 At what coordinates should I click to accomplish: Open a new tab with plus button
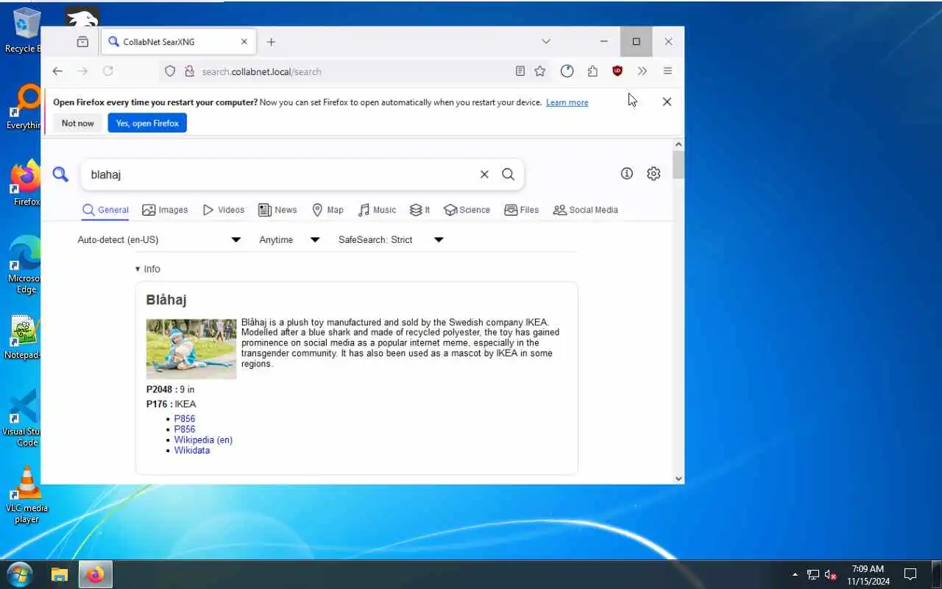pyautogui.click(x=271, y=42)
